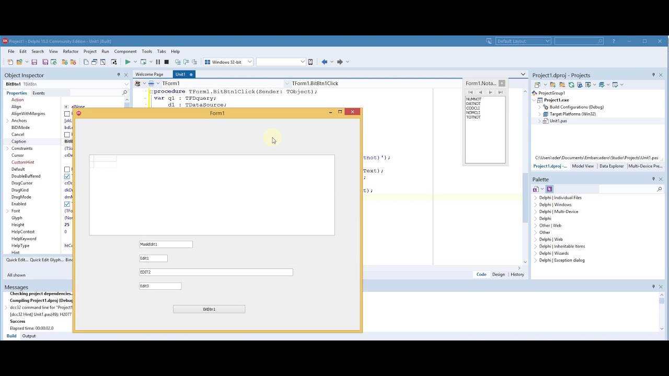
Task: Expand Build Configurations (Debug) node
Action: click(x=539, y=107)
